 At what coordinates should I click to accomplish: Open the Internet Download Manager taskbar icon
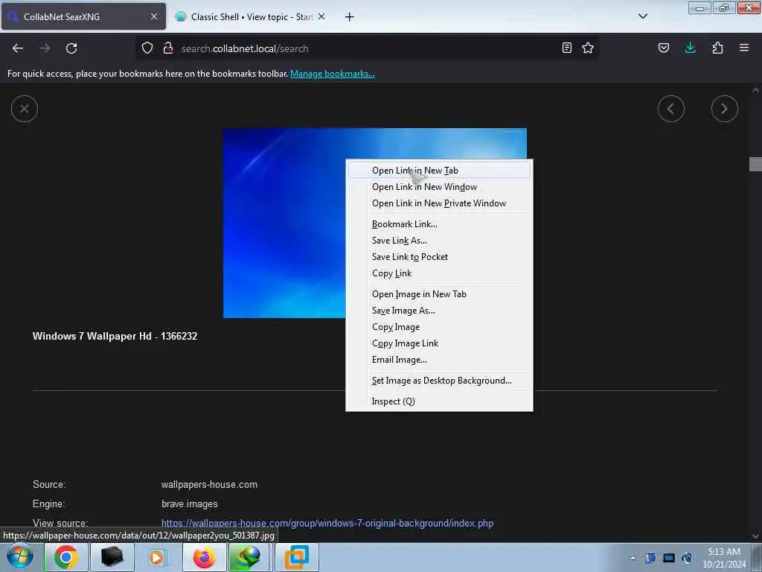(249, 557)
